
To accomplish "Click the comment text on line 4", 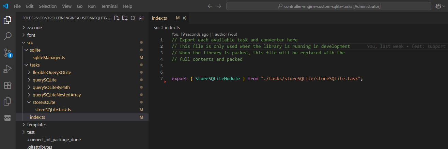I will [x=207, y=59].
